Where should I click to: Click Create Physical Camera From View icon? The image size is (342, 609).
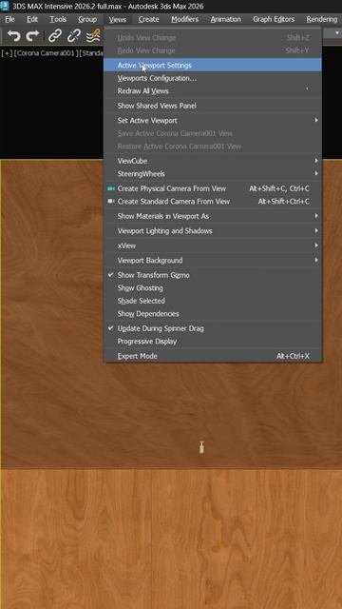pyautogui.click(x=111, y=188)
